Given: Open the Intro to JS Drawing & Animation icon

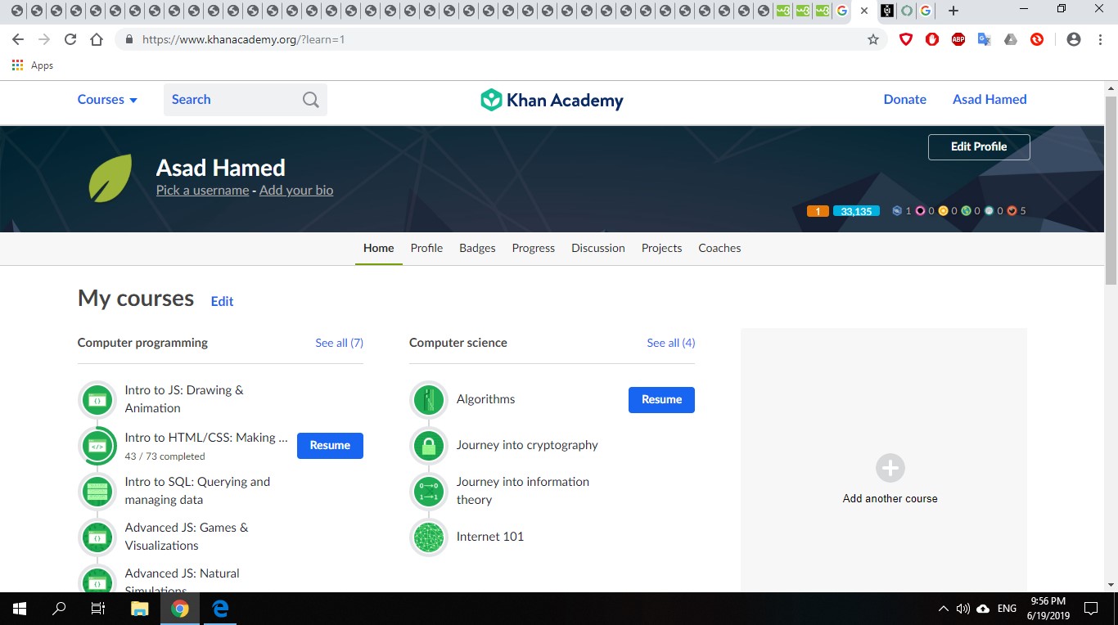Looking at the screenshot, I should pos(97,400).
